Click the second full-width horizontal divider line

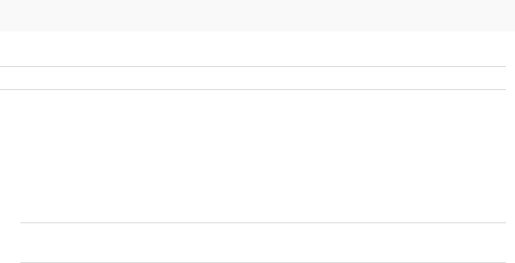(x=253, y=89)
